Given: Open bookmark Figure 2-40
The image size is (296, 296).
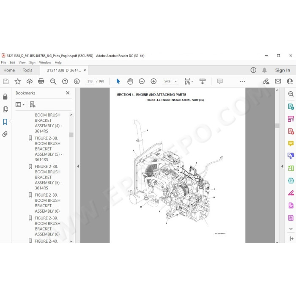Looking at the screenshot, I should point(46,241).
